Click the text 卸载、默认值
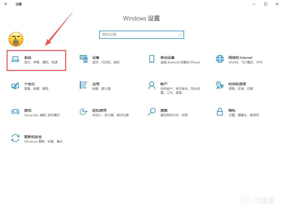 pos(101,89)
